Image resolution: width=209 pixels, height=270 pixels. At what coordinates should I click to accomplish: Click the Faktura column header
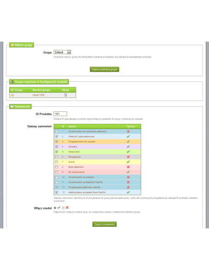[x=131, y=126]
